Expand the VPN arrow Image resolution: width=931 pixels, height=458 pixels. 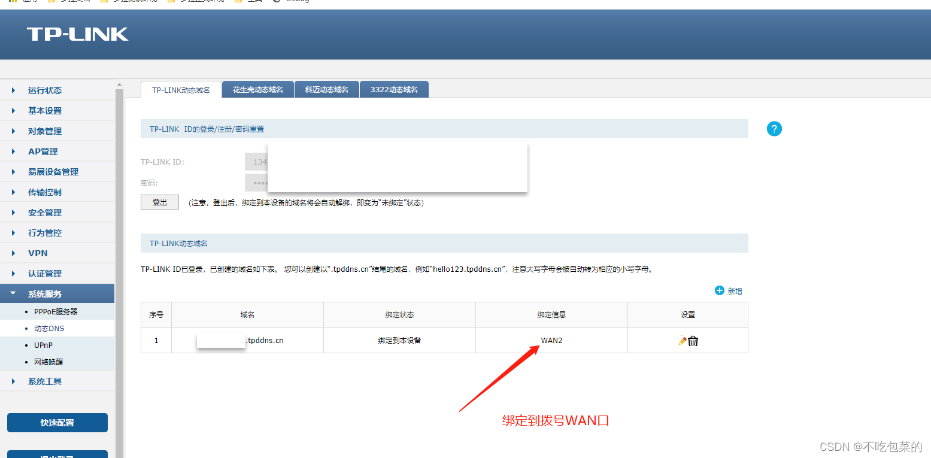coord(13,253)
